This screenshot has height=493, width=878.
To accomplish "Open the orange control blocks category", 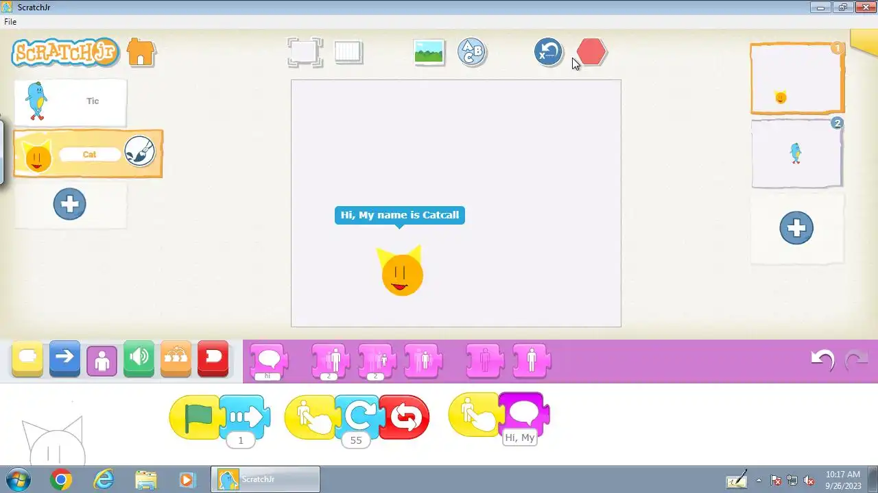I will pyautogui.click(x=176, y=358).
